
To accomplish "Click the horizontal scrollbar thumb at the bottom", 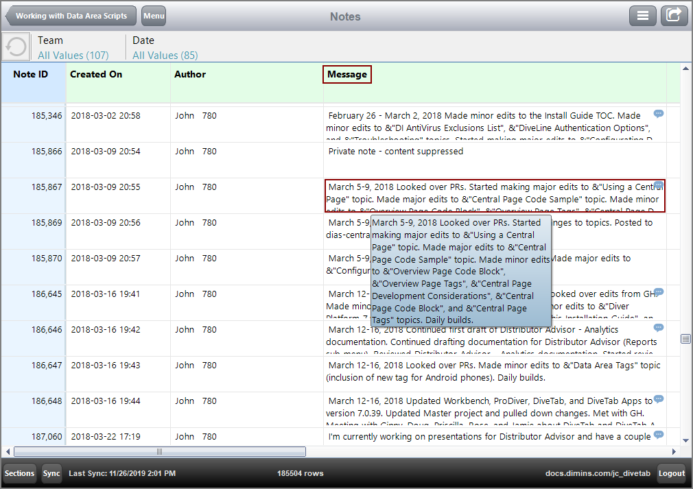I will 158,451.
